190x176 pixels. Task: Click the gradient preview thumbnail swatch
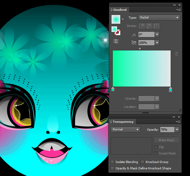[x=116, y=19]
